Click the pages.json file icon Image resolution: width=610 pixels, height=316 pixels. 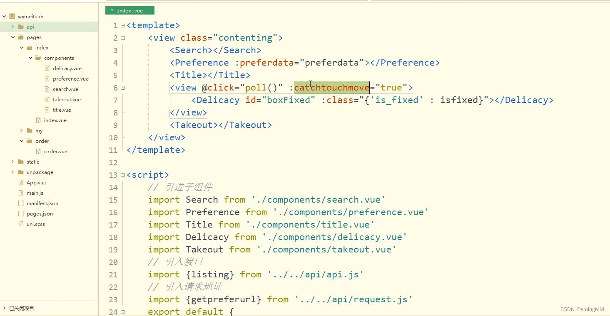(21, 214)
